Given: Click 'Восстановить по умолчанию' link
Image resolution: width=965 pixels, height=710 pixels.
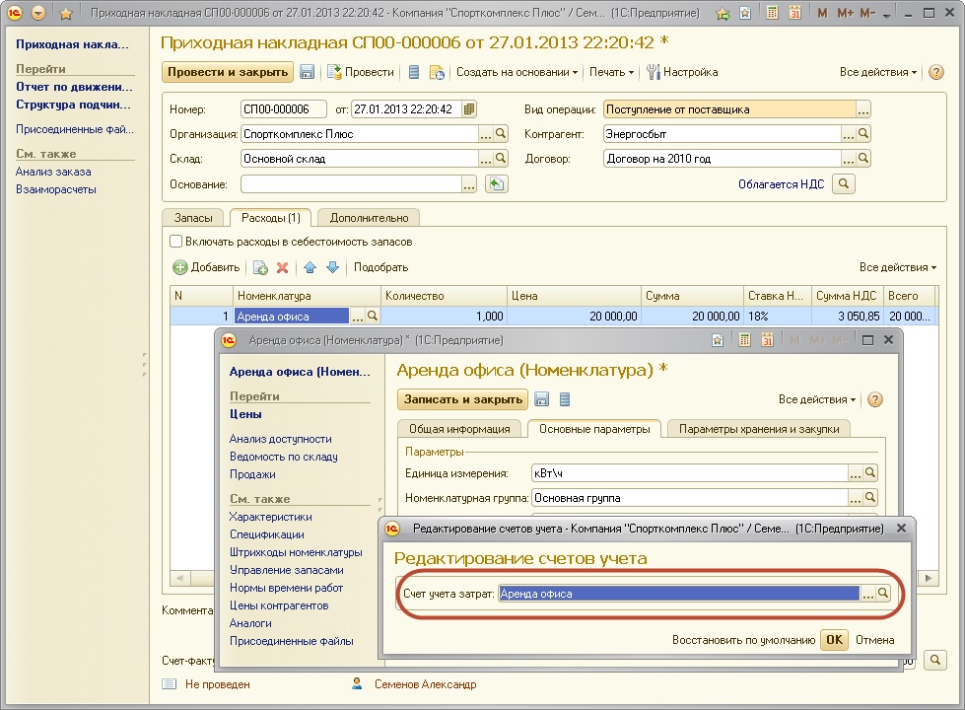Looking at the screenshot, I should click(x=743, y=640).
